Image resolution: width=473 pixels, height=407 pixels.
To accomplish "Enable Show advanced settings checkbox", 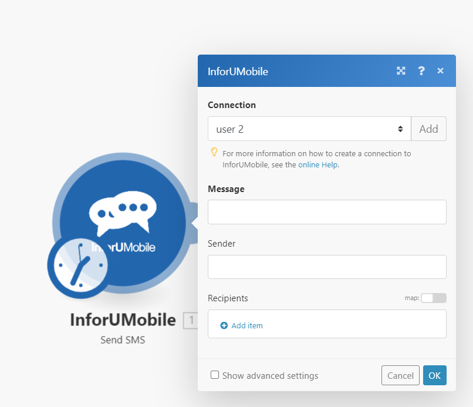I will click(x=215, y=375).
